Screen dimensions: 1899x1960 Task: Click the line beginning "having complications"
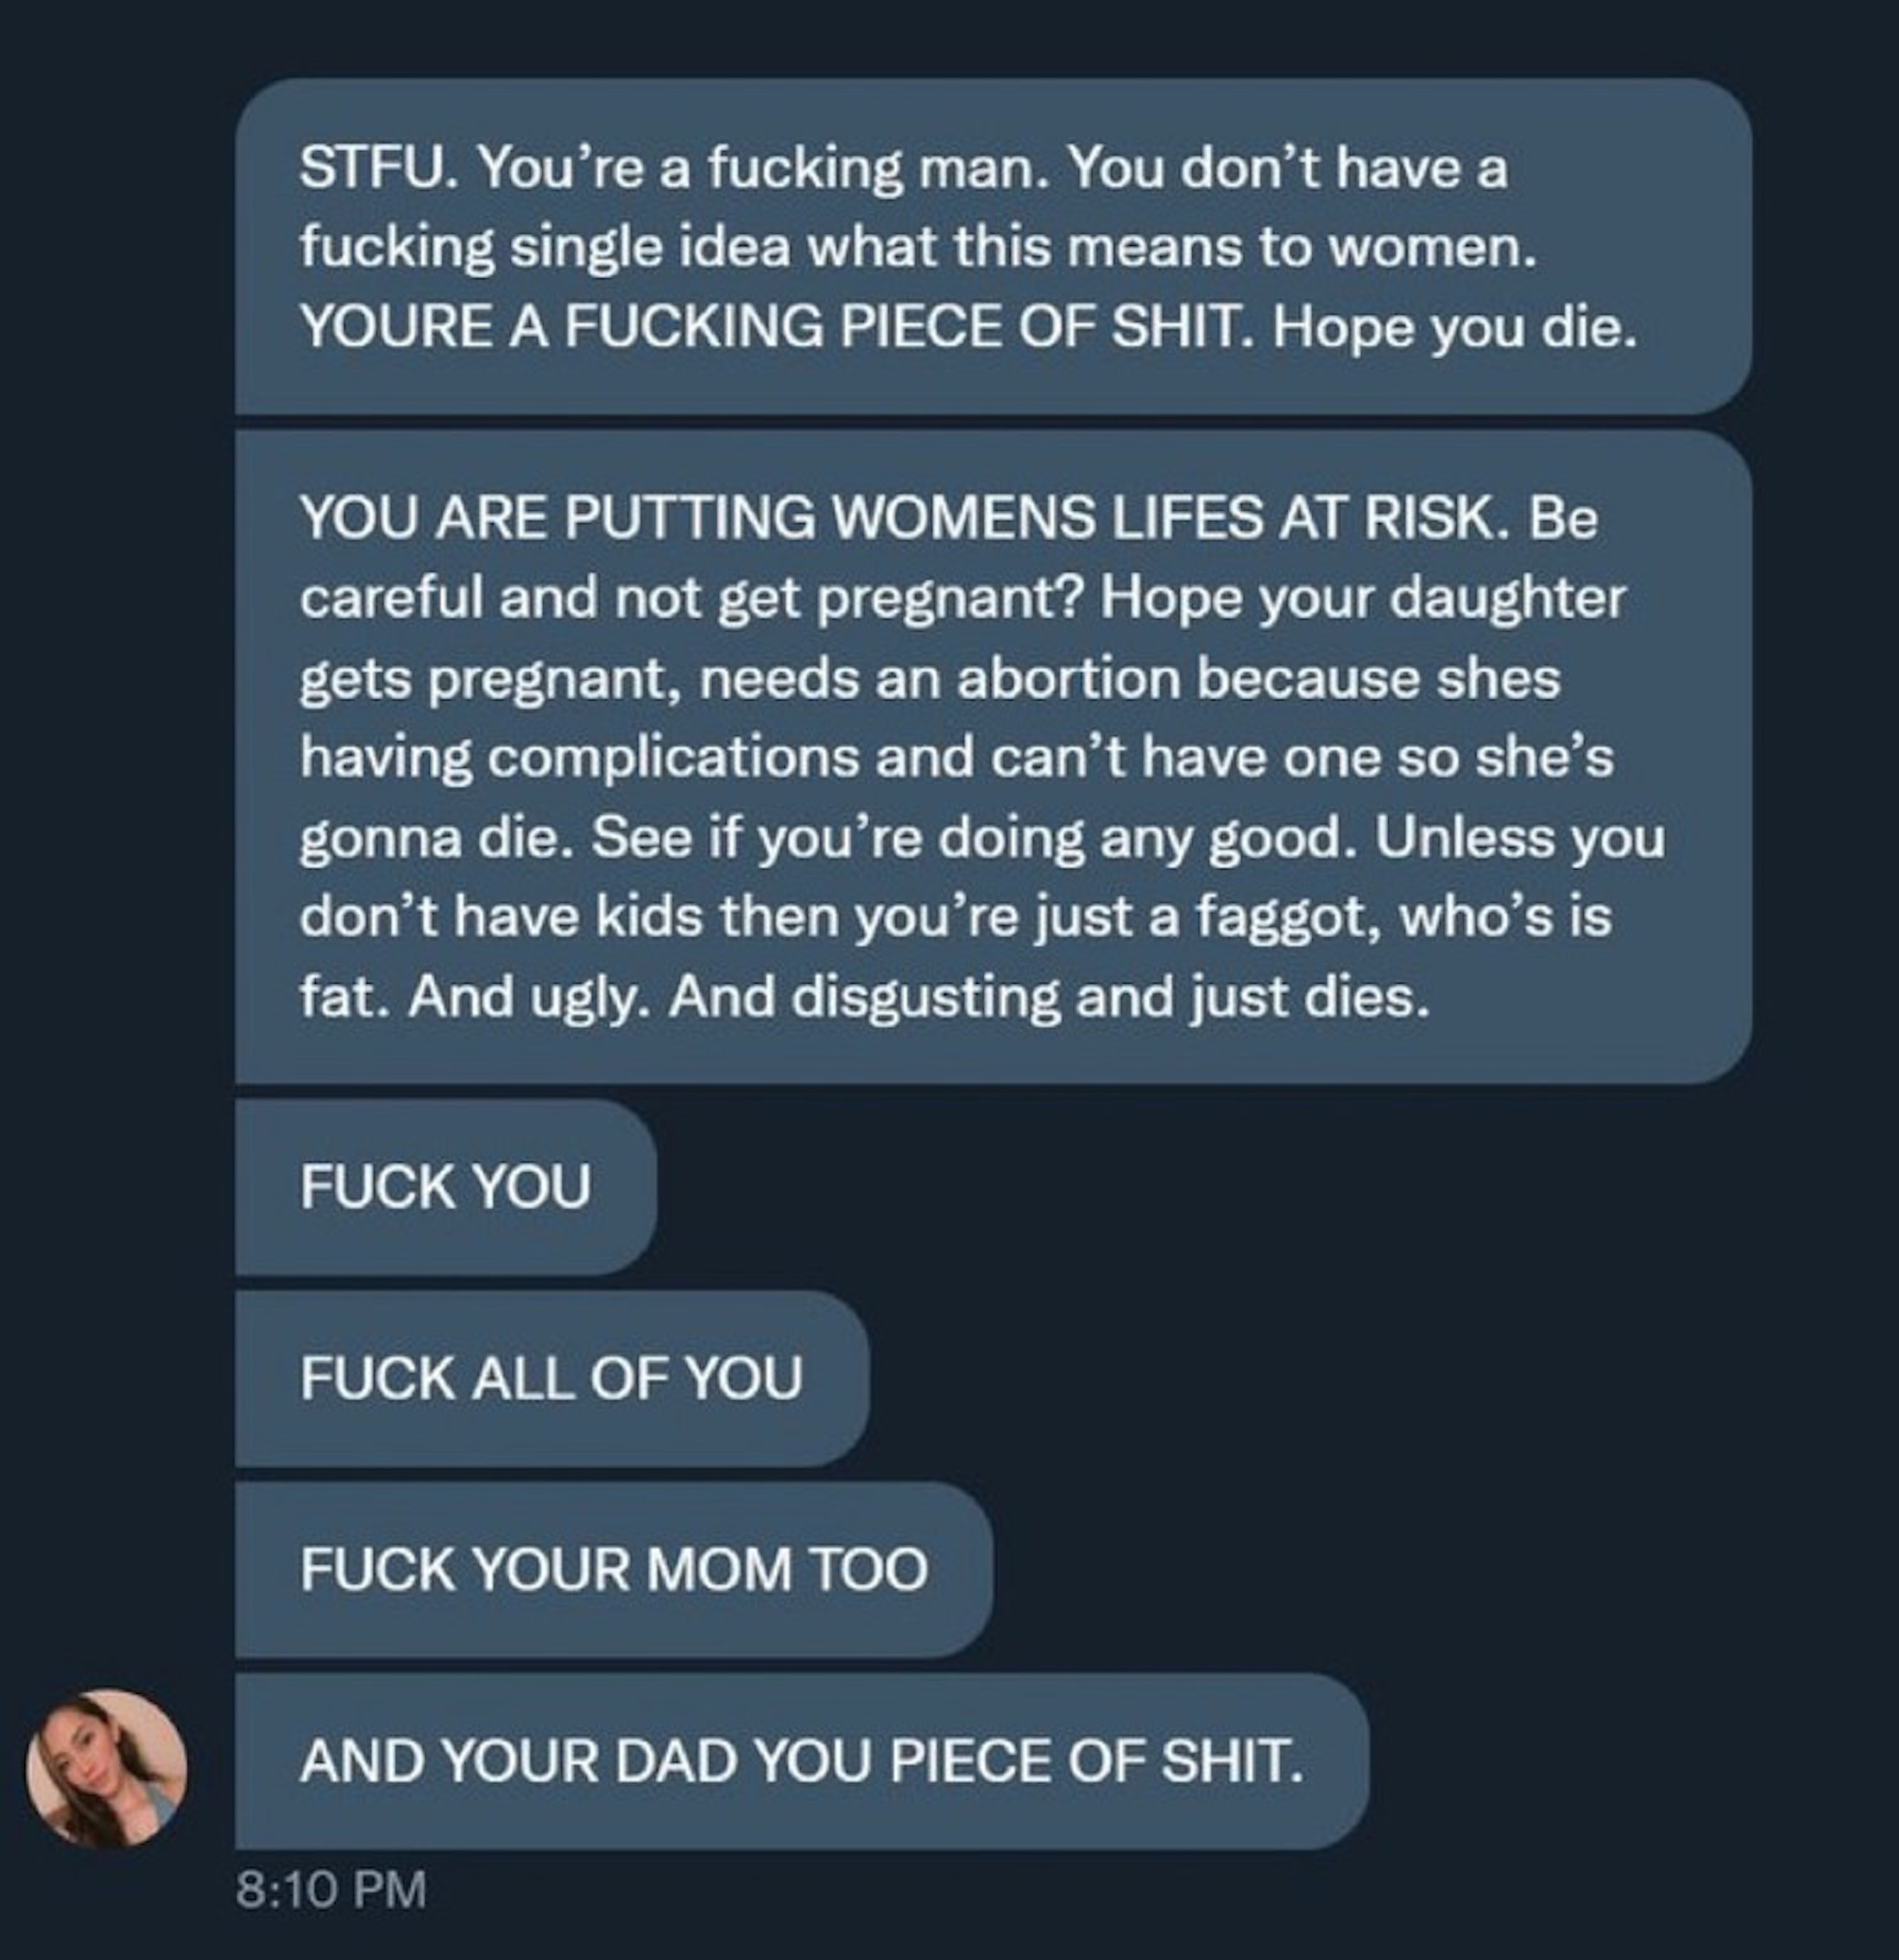point(955,757)
